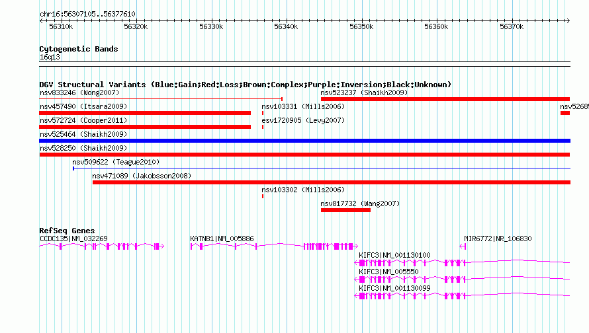Click the red bar under nsv572724
The width and height of the screenshot is (589, 333).
[145, 127]
